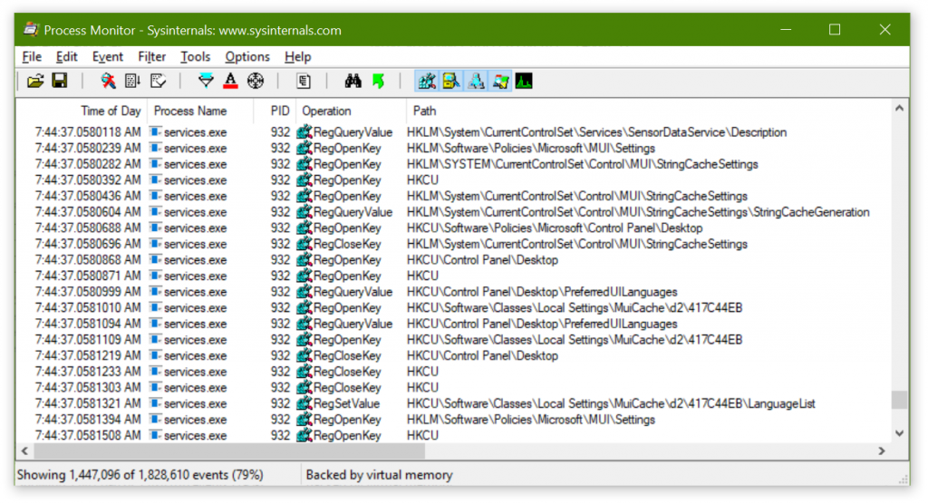Select the event at 7:44:37.0581394 AM
This screenshot has height=504, width=928.
point(455,420)
